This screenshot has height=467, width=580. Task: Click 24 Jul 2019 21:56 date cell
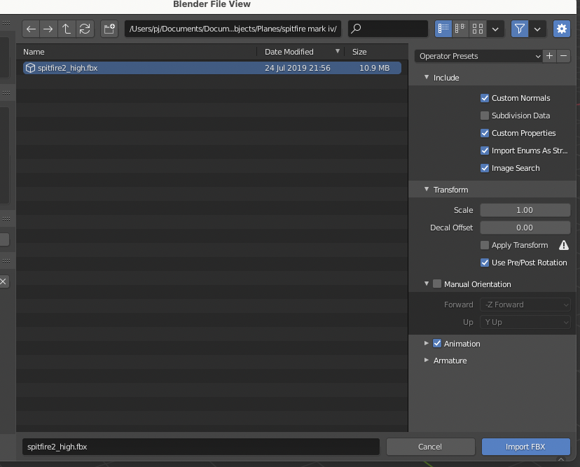click(x=298, y=68)
